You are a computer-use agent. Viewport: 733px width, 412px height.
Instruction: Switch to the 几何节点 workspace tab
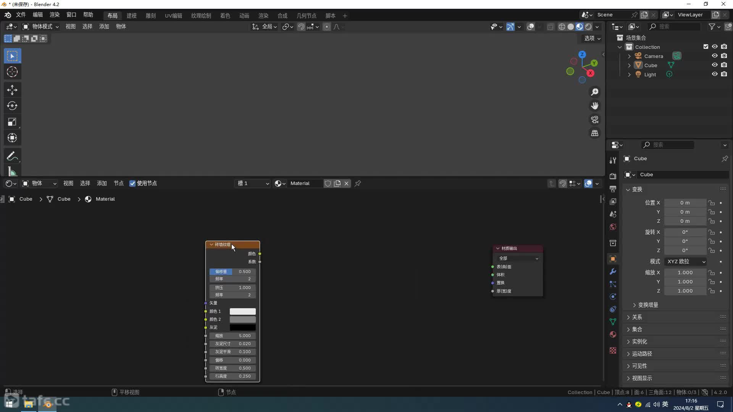point(307,16)
